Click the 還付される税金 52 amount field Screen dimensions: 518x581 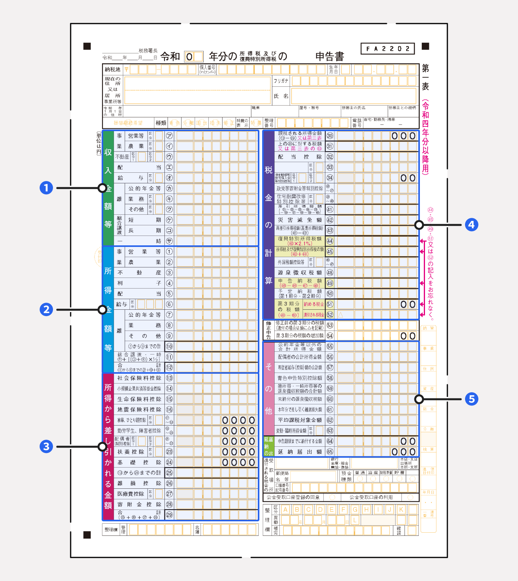coord(378,314)
